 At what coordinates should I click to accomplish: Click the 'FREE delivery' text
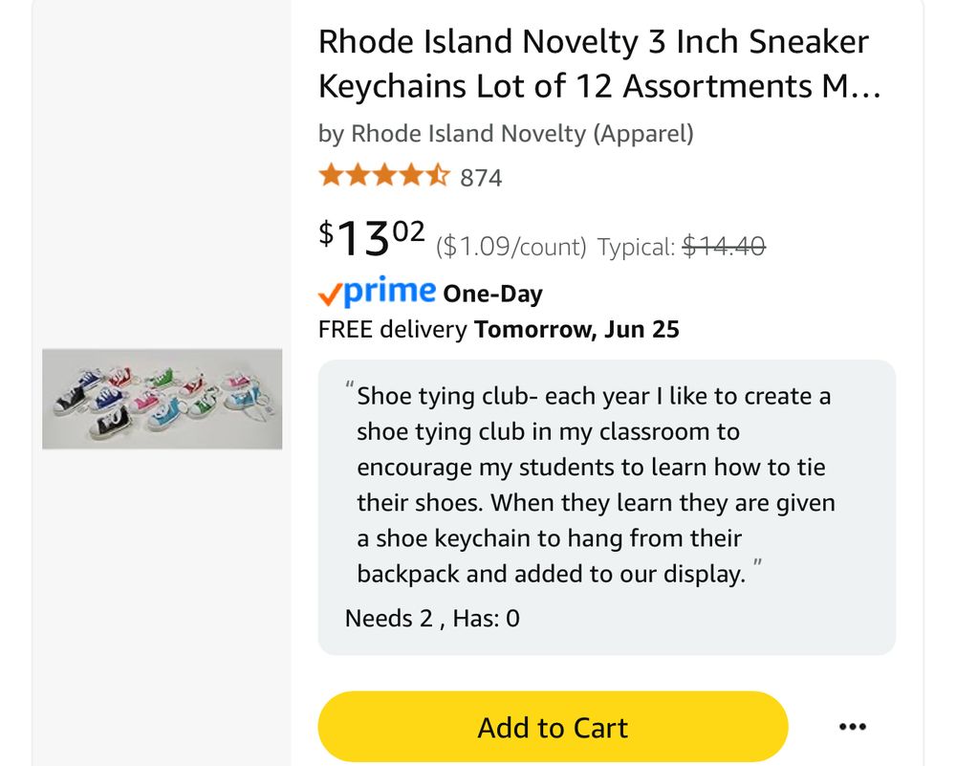pos(392,330)
